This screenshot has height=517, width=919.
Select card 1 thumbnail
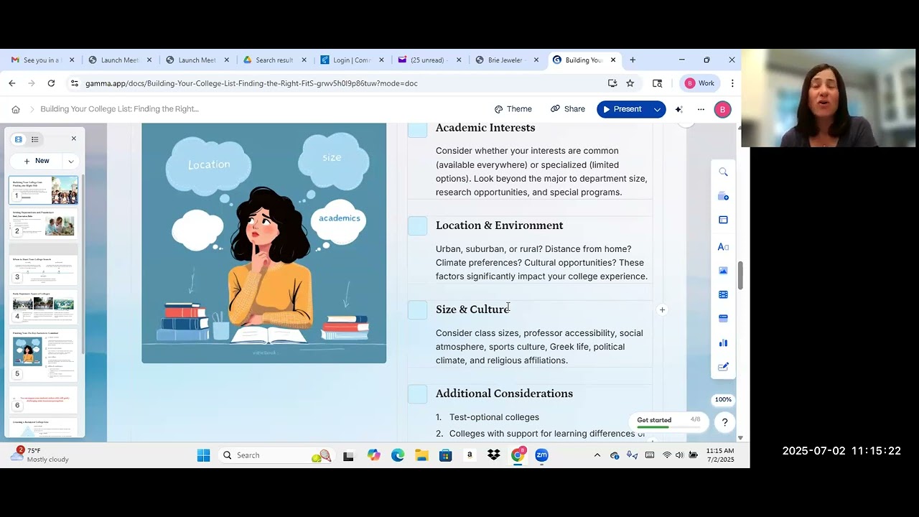point(44,190)
